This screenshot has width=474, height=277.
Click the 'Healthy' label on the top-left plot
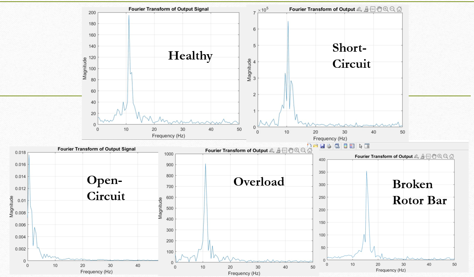(191, 56)
